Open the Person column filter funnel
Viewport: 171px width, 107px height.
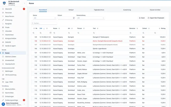coord(84,29)
